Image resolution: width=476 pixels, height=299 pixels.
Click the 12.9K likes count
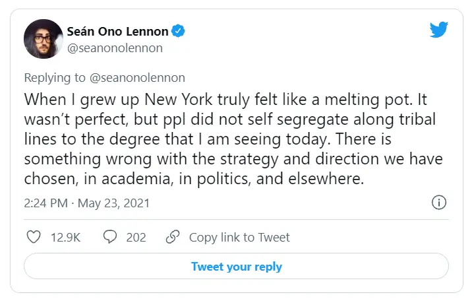tap(65, 238)
